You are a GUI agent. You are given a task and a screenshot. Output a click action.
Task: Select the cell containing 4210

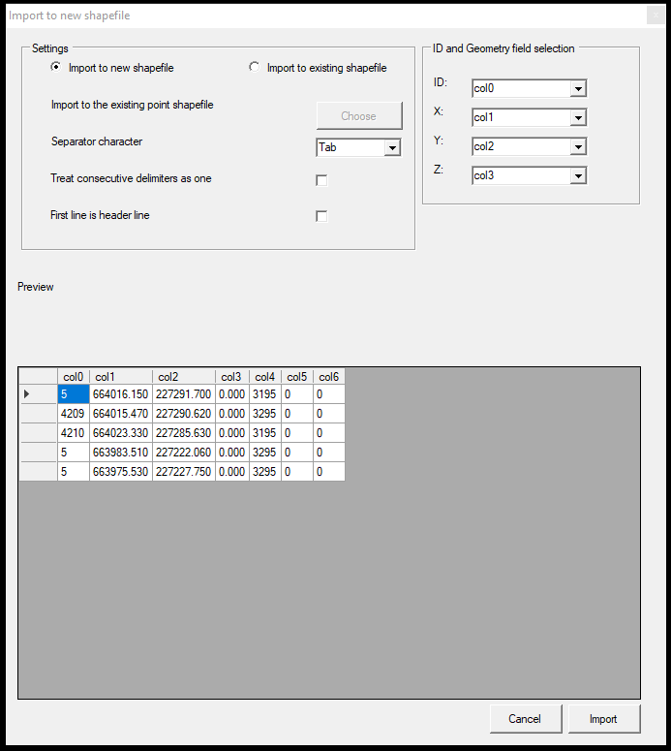click(74, 433)
